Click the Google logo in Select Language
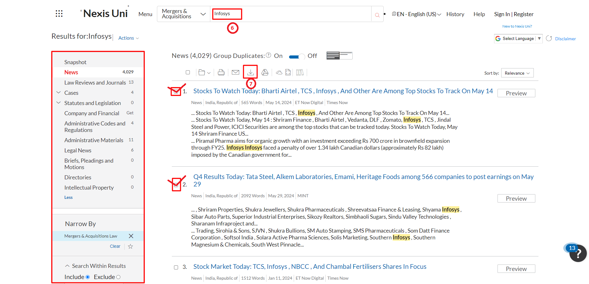Image resolution: width=589 pixels, height=284 pixels. point(498,38)
